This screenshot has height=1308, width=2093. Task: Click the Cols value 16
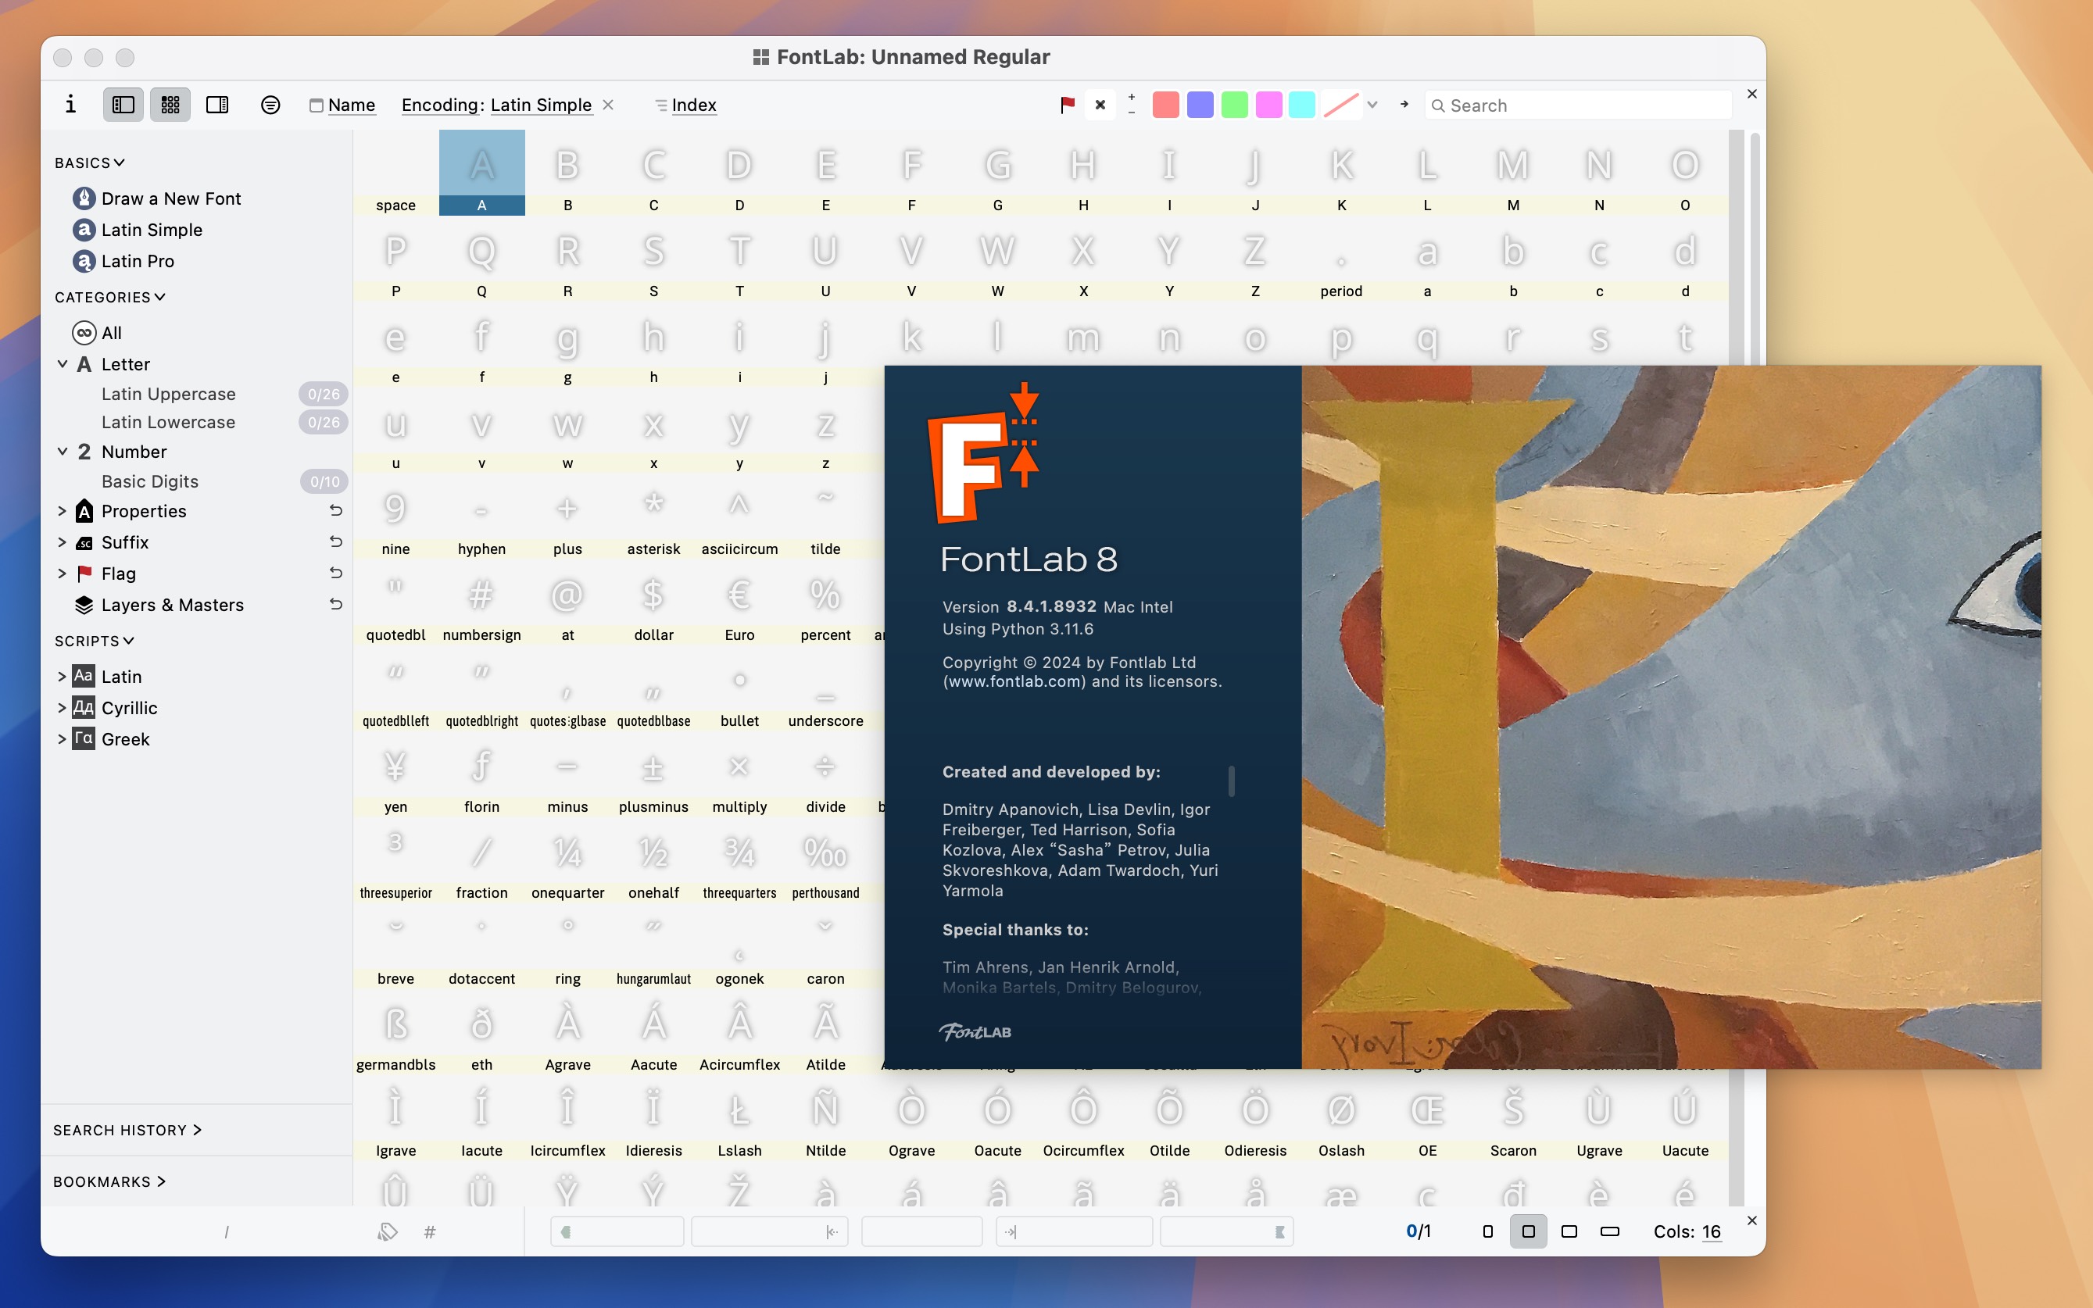[x=1711, y=1231]
